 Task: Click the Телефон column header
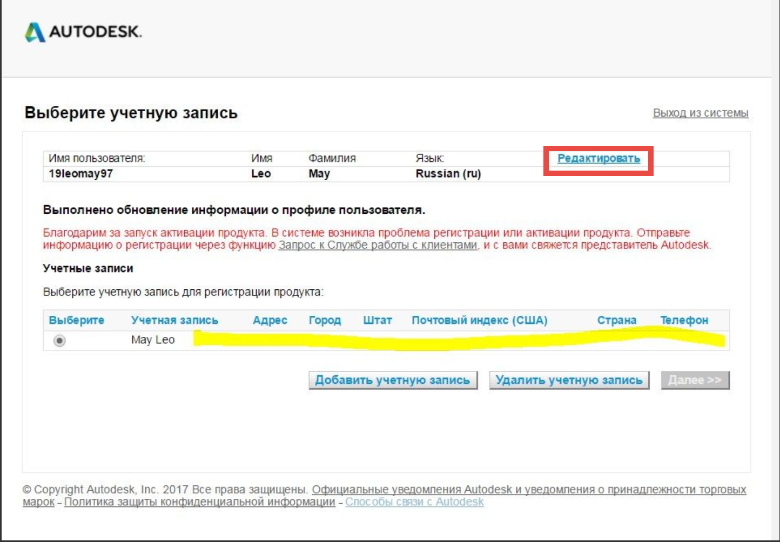(x=684, y=320)
